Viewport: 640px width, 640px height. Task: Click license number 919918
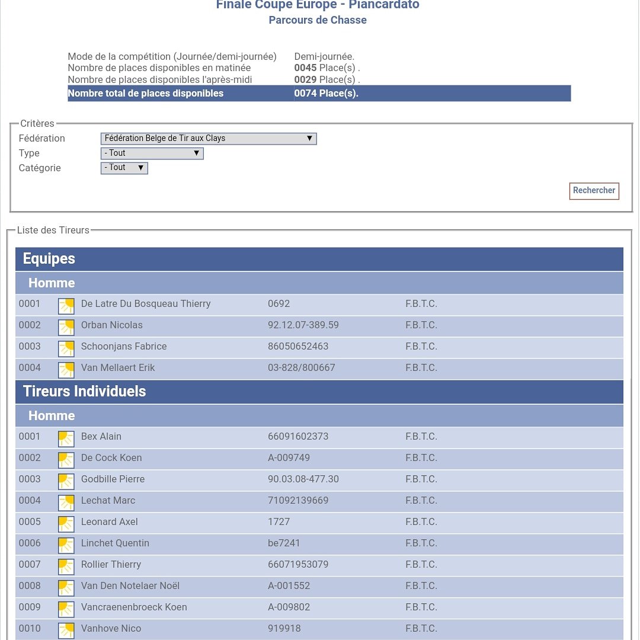(284, 628)
